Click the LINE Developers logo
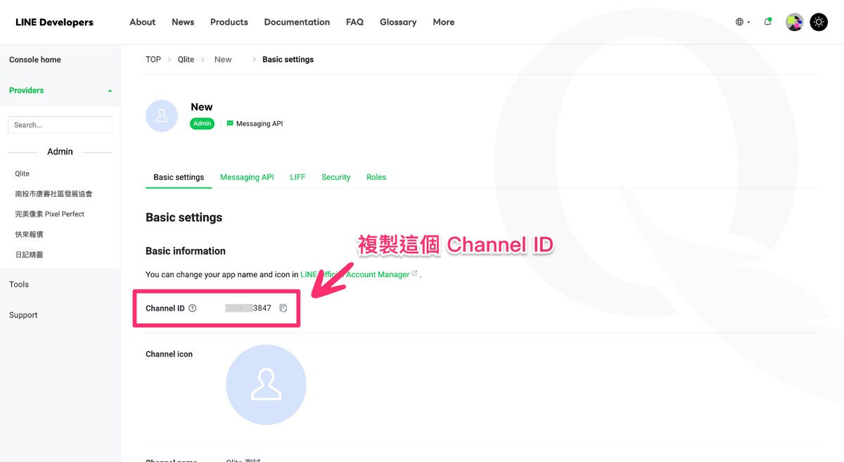844x462 pixels. 54,22
